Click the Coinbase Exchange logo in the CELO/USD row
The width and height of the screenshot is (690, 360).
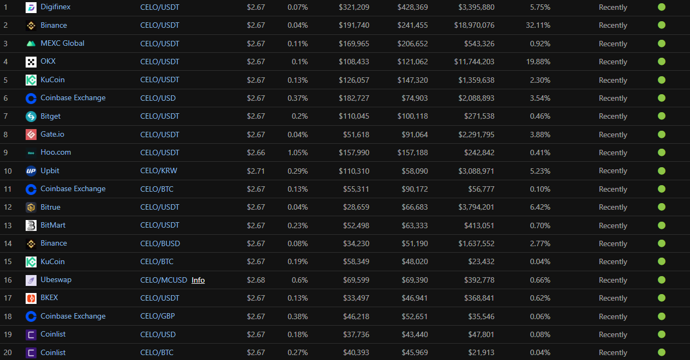click(x=31, y=98)
